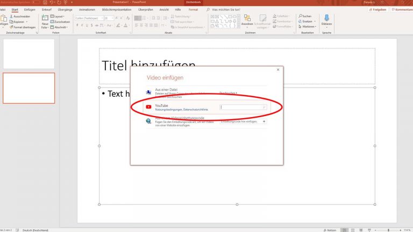Switch to the Einfügen ribbon tab
Viewport: 413px width, 232px height.
click(x=30, y=9)
